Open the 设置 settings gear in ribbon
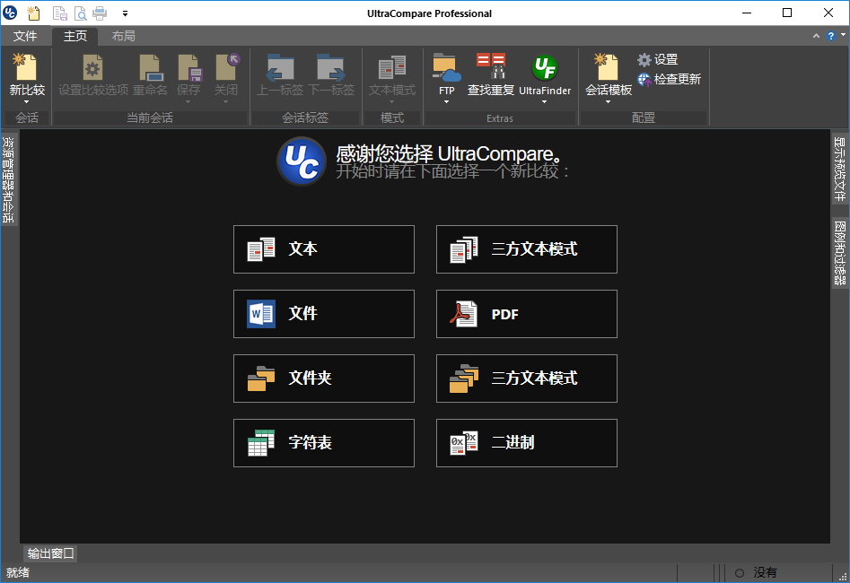This screenshot has height=583, width=850. point(657,59)
